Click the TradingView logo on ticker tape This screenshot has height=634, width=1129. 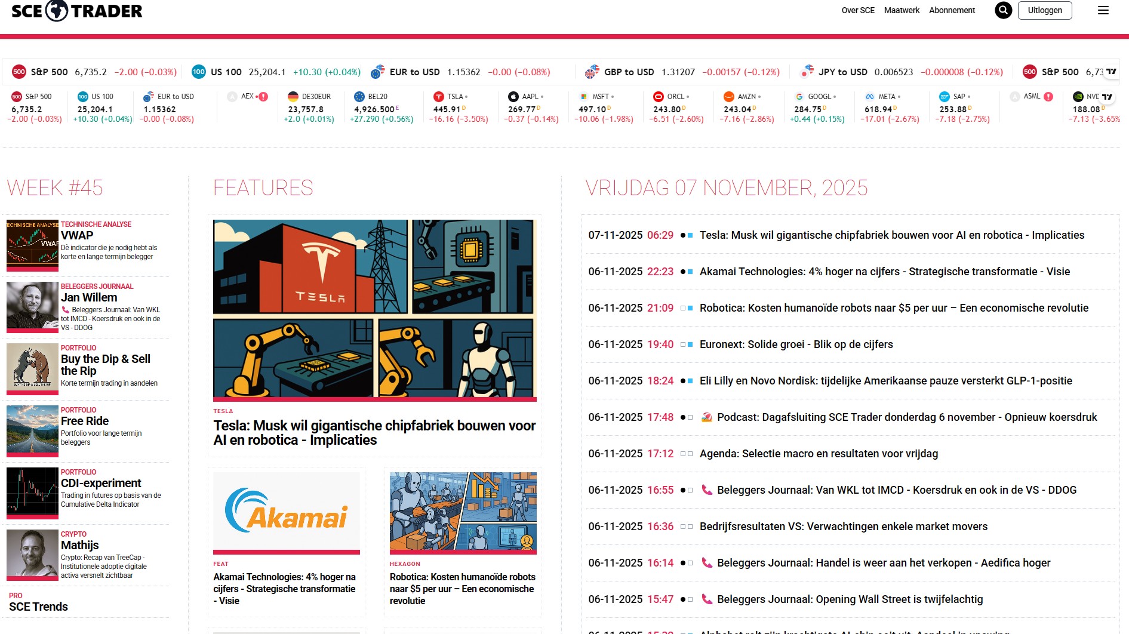[x=1110, y=72]
